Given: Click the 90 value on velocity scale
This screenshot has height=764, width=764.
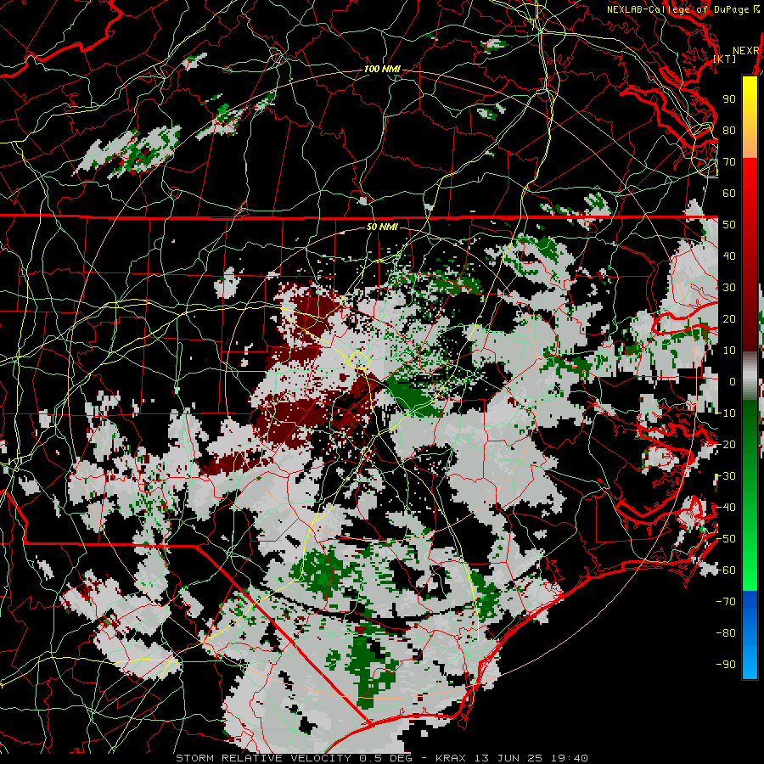Looking at the screenshot, I should click(x=729, y=99).
